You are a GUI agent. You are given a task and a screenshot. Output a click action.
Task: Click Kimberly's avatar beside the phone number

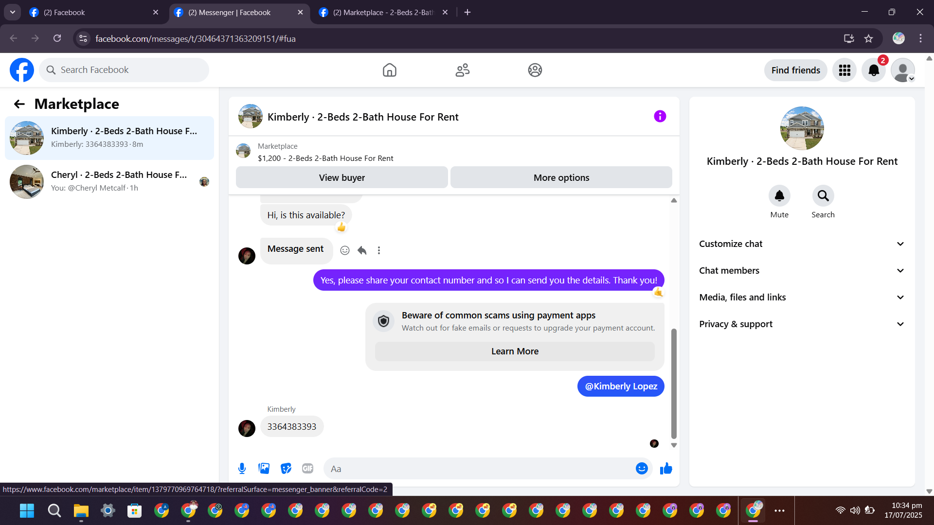247,428
